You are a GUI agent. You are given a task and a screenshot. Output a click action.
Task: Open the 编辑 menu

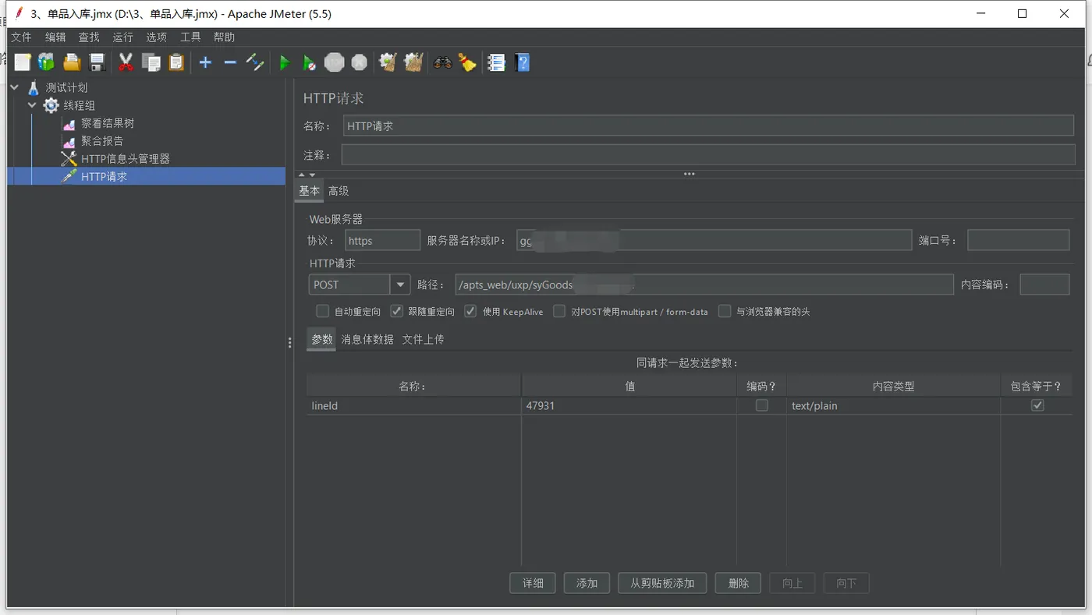coord(55,37)
